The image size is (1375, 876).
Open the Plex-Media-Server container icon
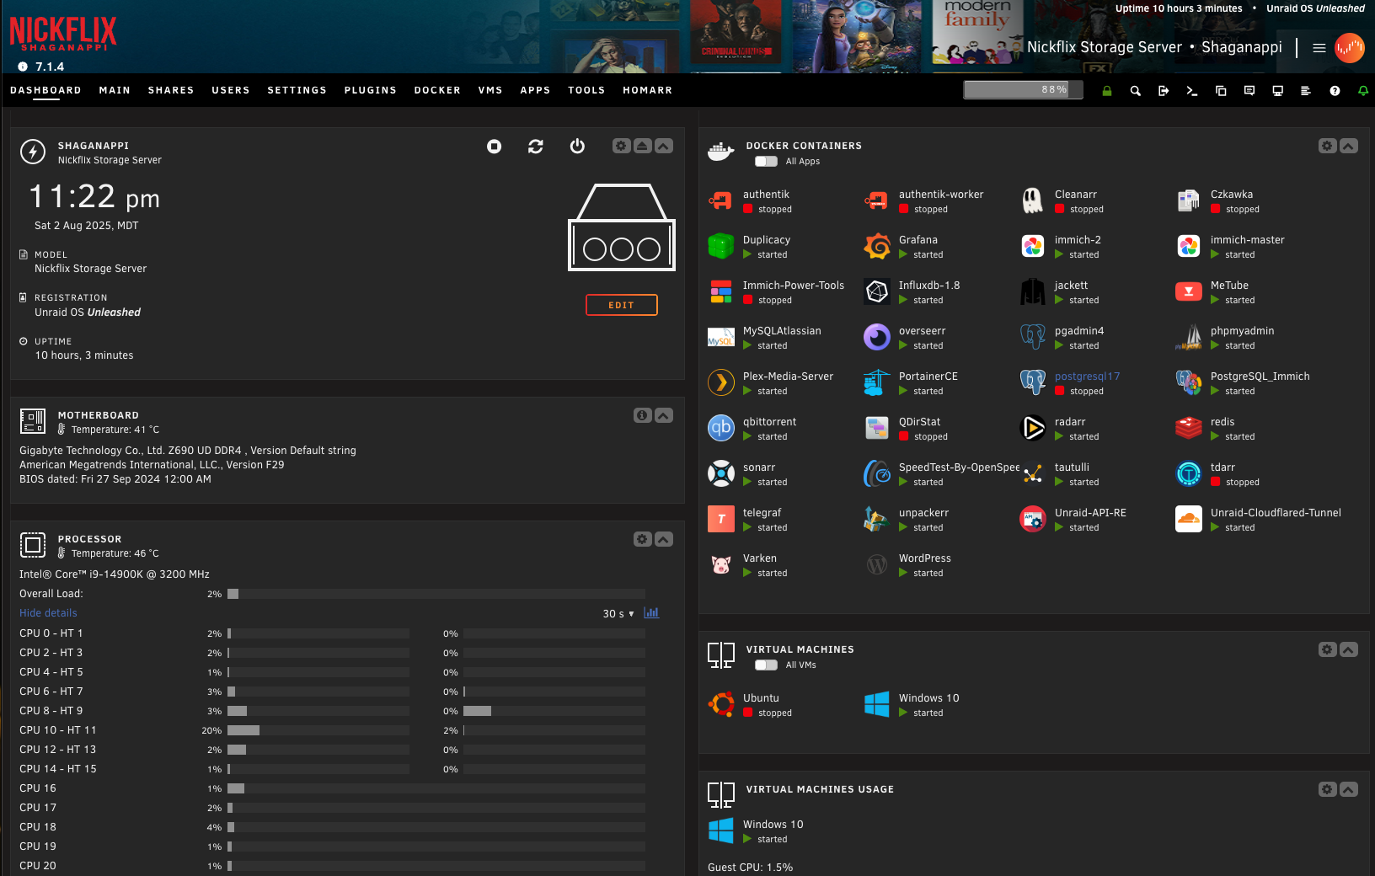tap(721, 382)
